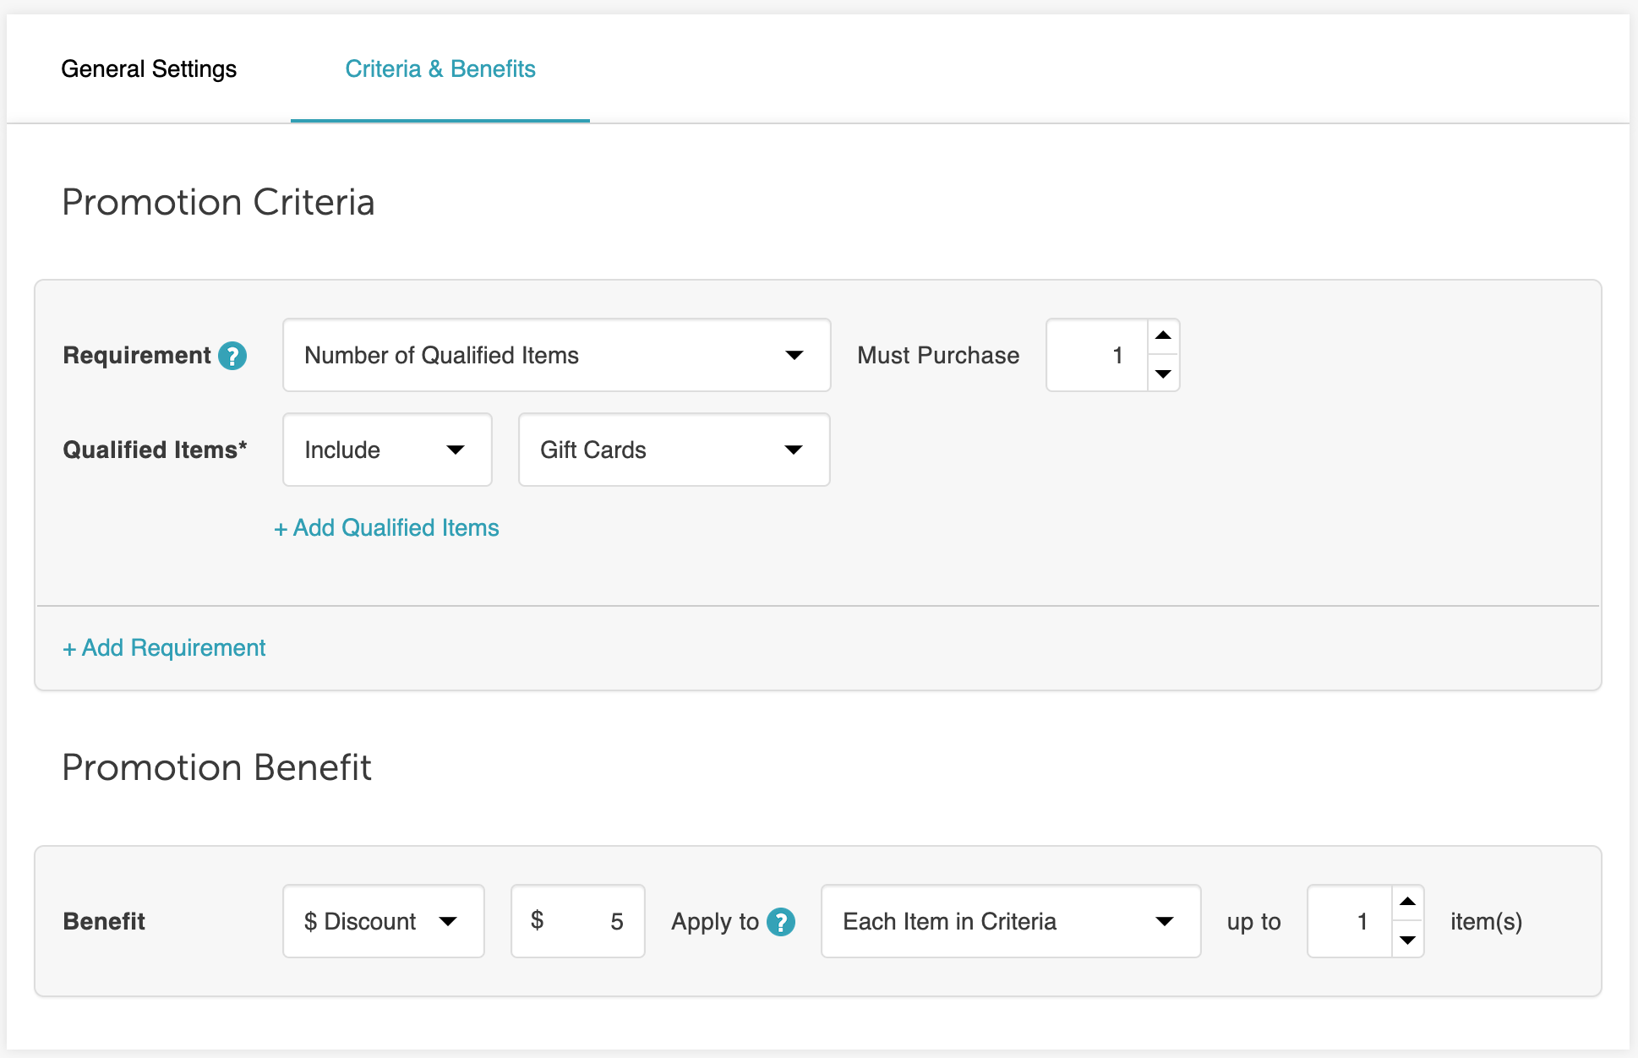
Task: Focus the Must Purchase number field
Action: pyautogui.click(x=1097, y=355)
